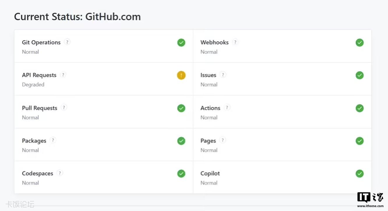Click the green checkmark for Copilot
Screen dimensions: 388x211
pyautogui.click(x=359, y=174)
